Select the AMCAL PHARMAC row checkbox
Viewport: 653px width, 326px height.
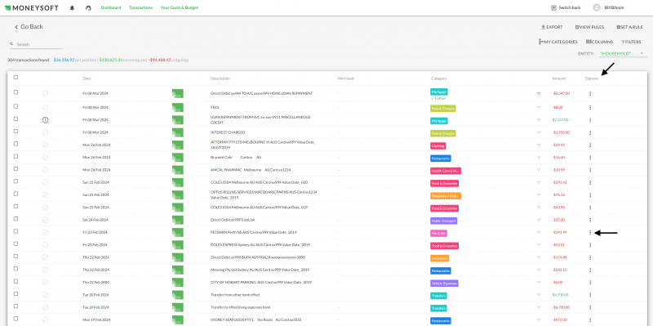pyautogui.click(x=16, y=169)
